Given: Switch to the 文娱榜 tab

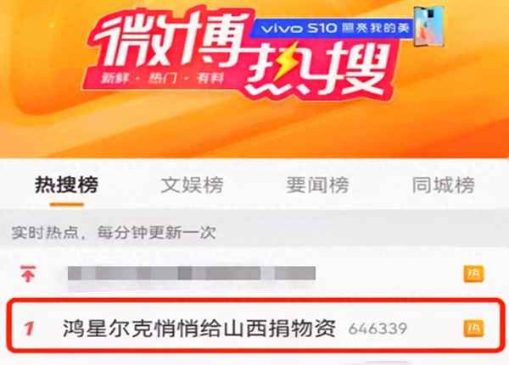Looking at the screenshot, I should coord(193,185).
